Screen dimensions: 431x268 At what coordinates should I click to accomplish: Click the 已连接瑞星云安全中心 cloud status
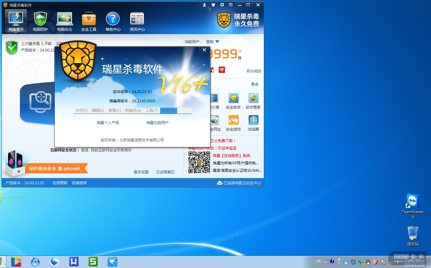point(239,183)
